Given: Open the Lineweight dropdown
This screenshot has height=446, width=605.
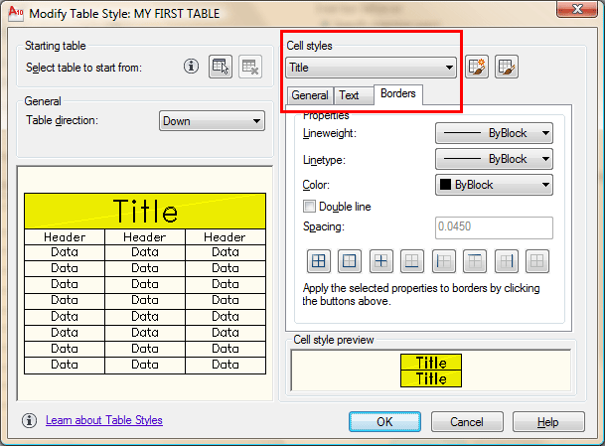Looking at the screenshot, I should point(494,133).
